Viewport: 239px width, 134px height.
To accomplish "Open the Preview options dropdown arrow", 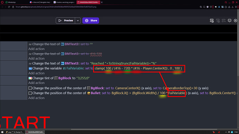I will (78, 20).
